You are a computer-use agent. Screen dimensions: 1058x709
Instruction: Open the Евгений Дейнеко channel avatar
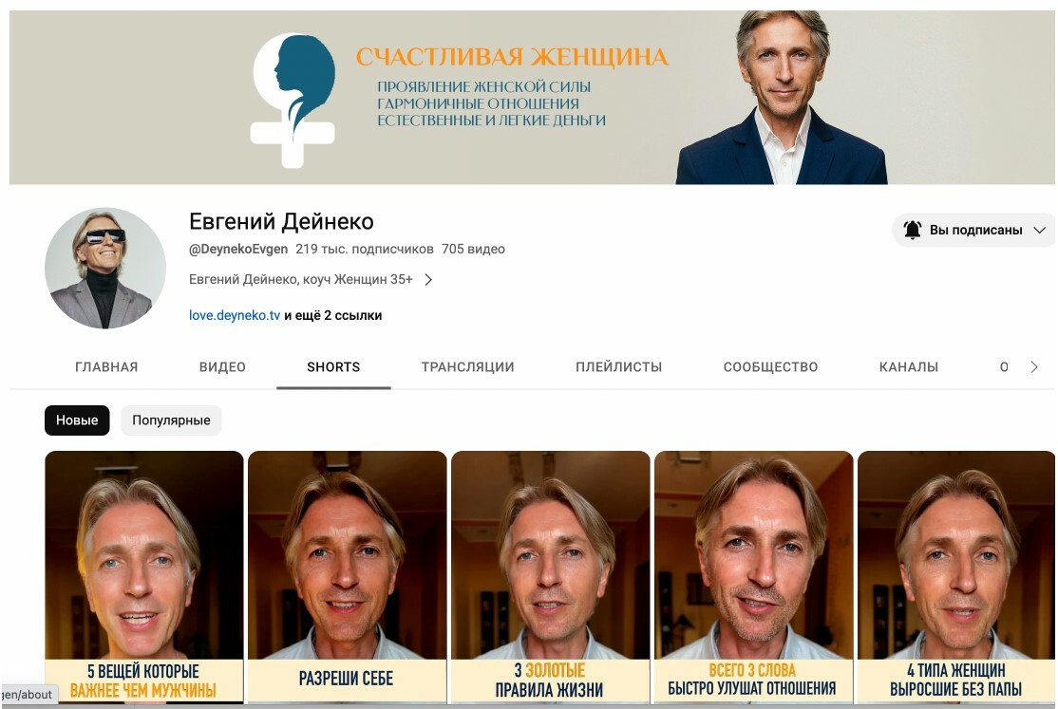[105, 268]
